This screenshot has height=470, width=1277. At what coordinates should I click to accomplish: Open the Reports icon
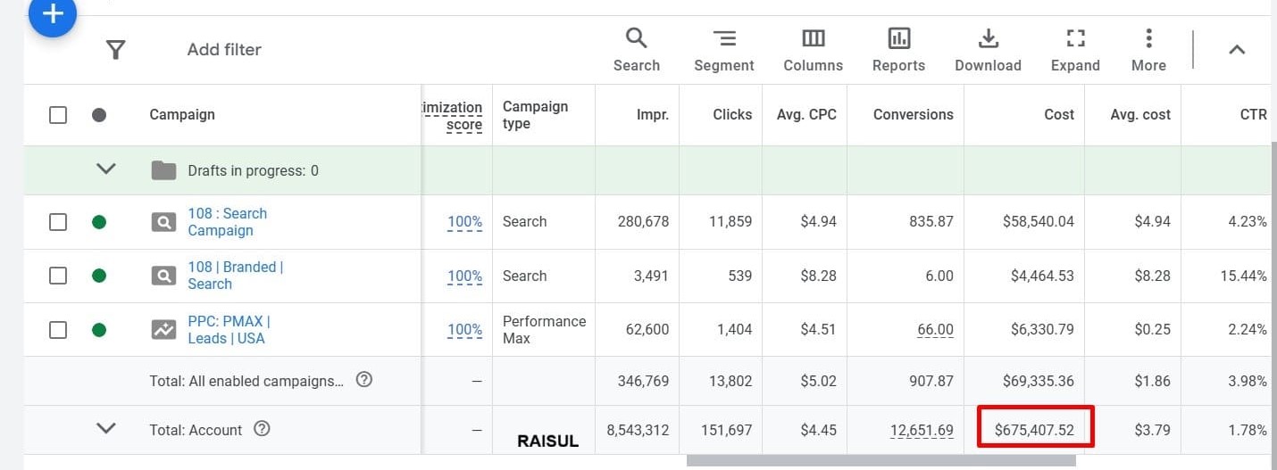coord(898,50)
